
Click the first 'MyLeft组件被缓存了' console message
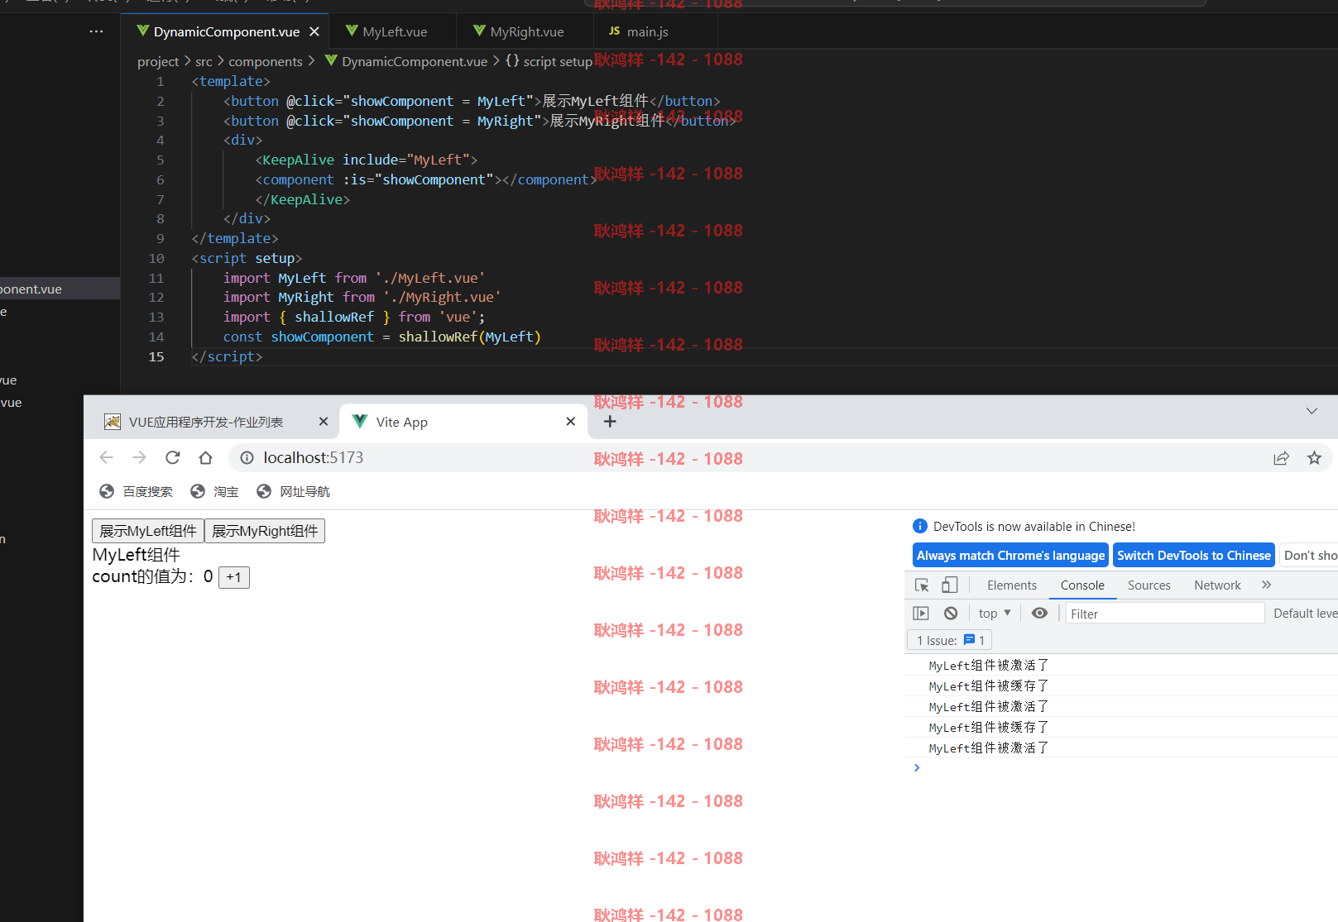(x=988, y=686)
